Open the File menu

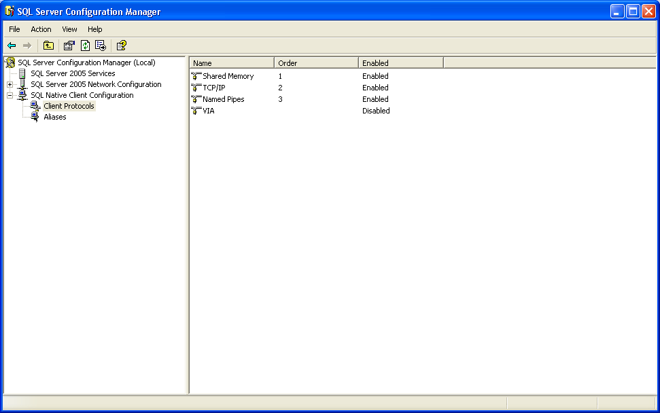[x=14, y=29]
